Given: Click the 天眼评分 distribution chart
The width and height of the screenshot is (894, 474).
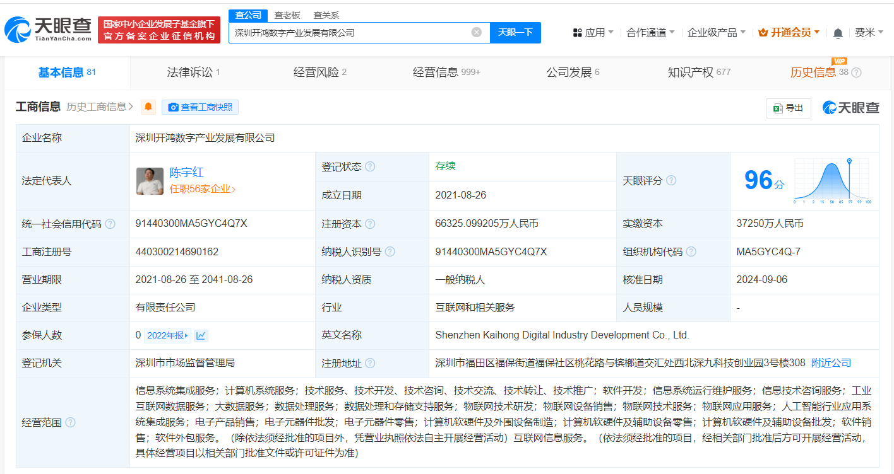Looking at the screenshot, I should 833,181.
